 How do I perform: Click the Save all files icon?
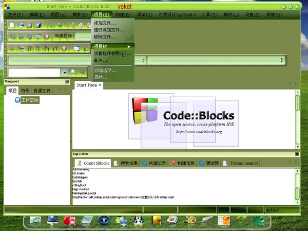tap(38, 25)
